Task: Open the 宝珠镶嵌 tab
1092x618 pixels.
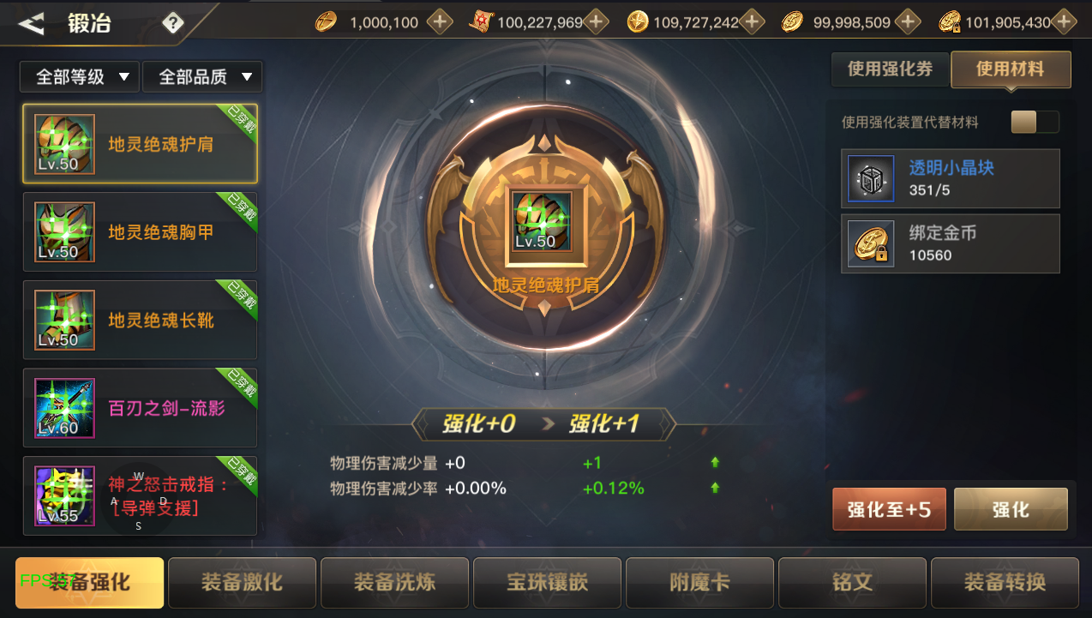Action: click(x=547, y=583)
